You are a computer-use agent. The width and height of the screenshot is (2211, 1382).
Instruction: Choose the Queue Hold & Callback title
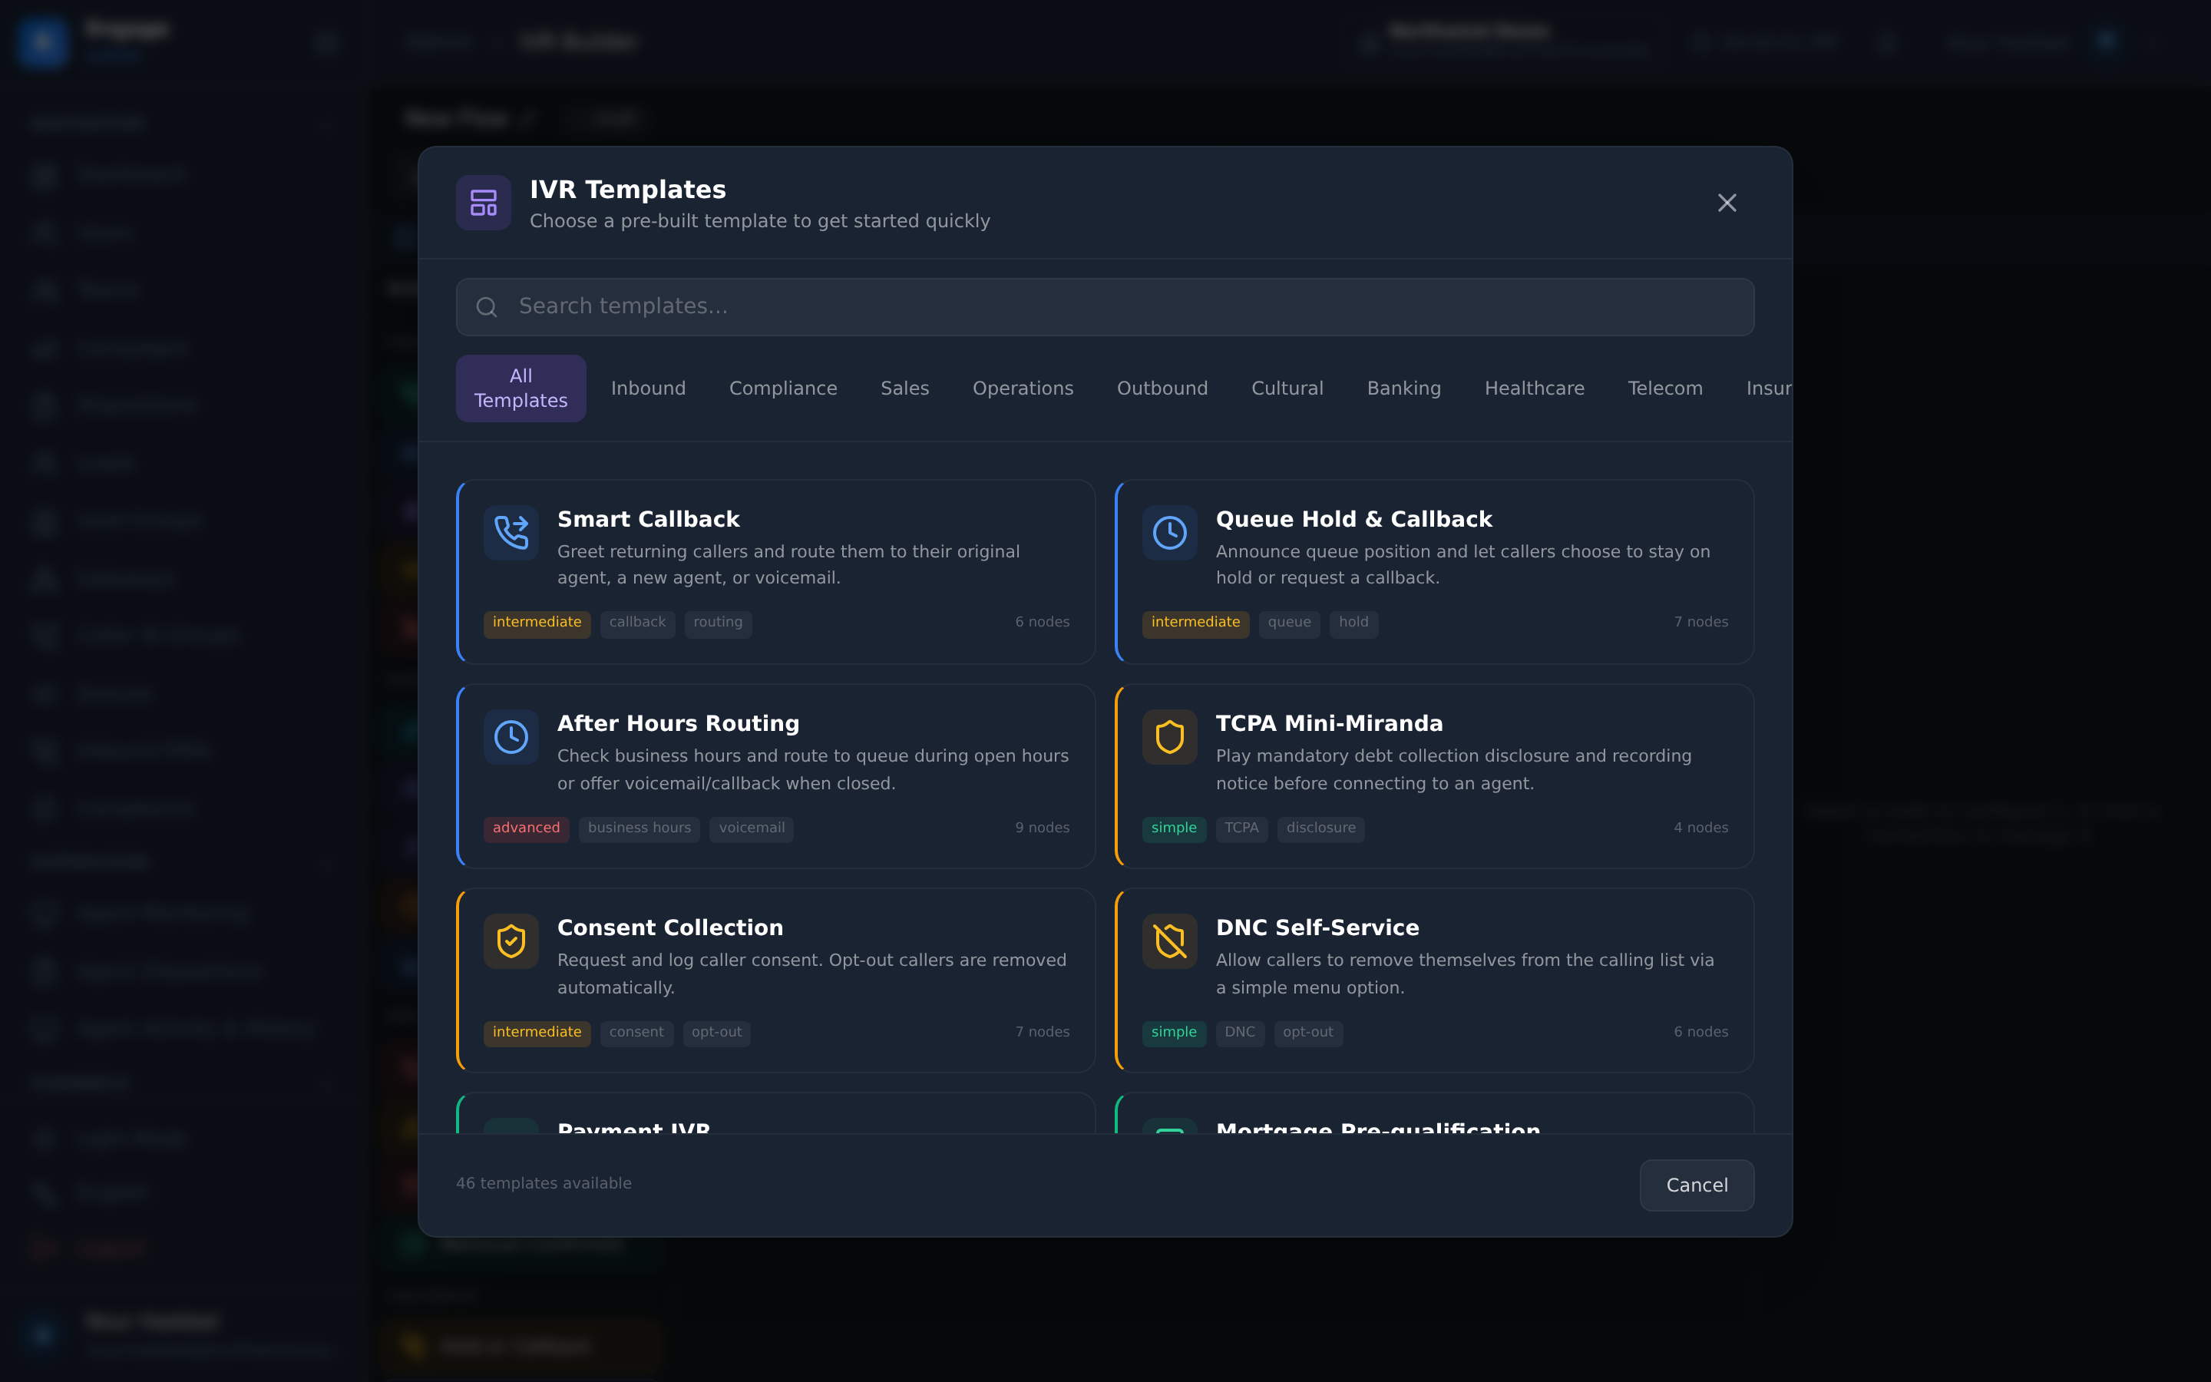[1353, 519]
